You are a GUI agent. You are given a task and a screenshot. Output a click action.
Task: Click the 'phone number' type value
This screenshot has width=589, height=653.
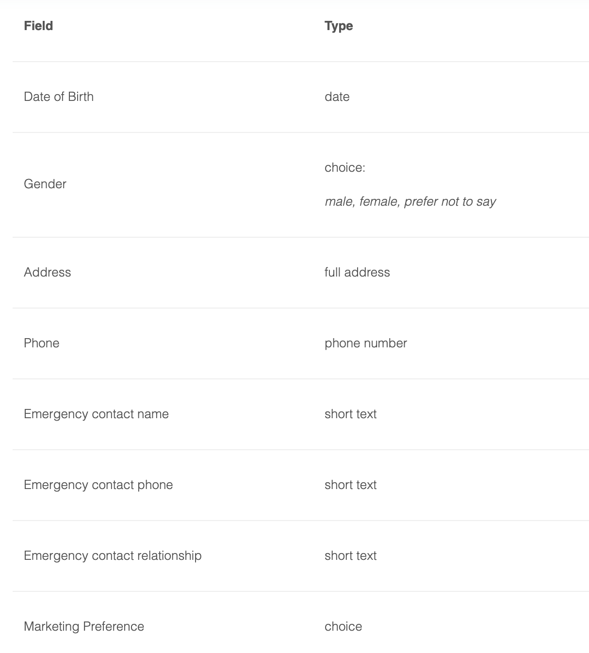pyautogui.click(x=366, y=343)
